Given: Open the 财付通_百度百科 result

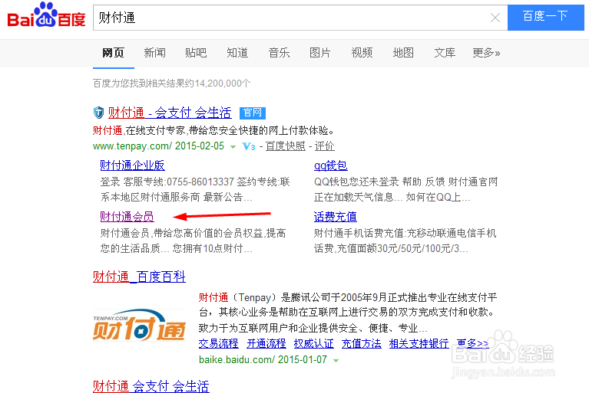Looking at the screenshot, I should (139, 277).
